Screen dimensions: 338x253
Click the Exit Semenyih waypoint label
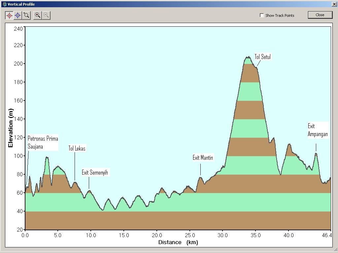click(95, 173)
